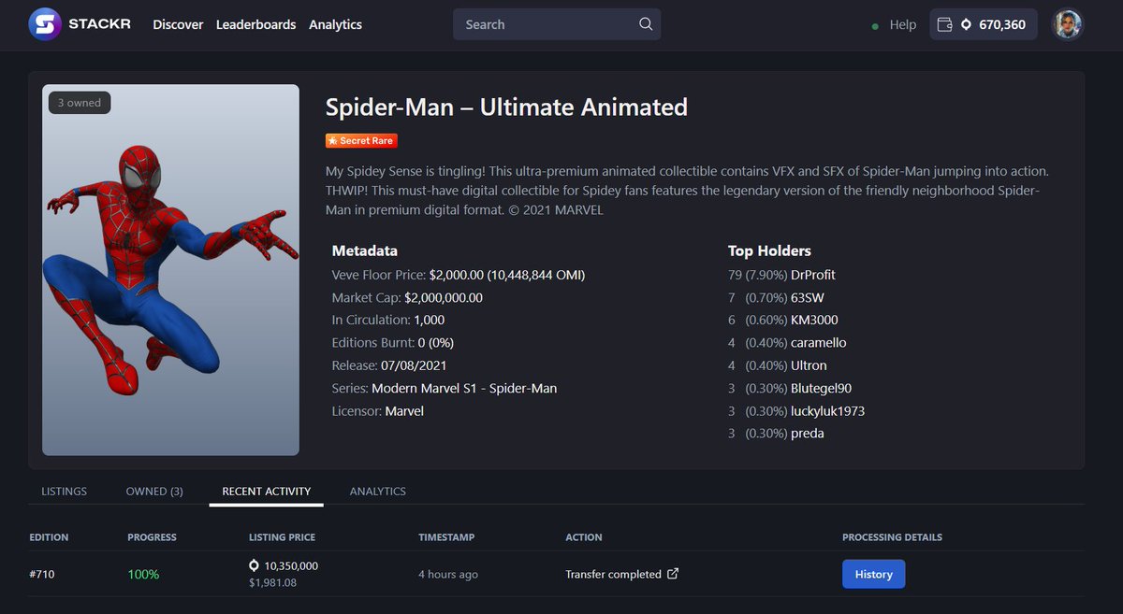Click the Spider-Man collectible image
The height and width of the screenshot is (614, 1123).
(170, 270)
